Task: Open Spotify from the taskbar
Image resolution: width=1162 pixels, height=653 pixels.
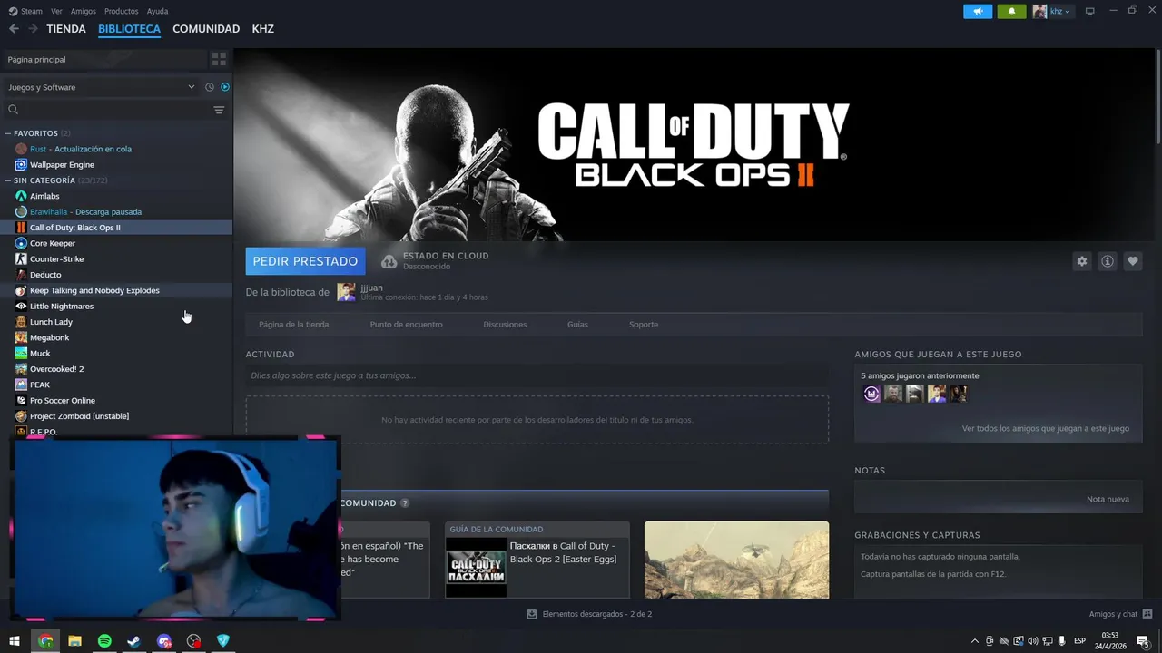Action: click(x=104, y=641)
